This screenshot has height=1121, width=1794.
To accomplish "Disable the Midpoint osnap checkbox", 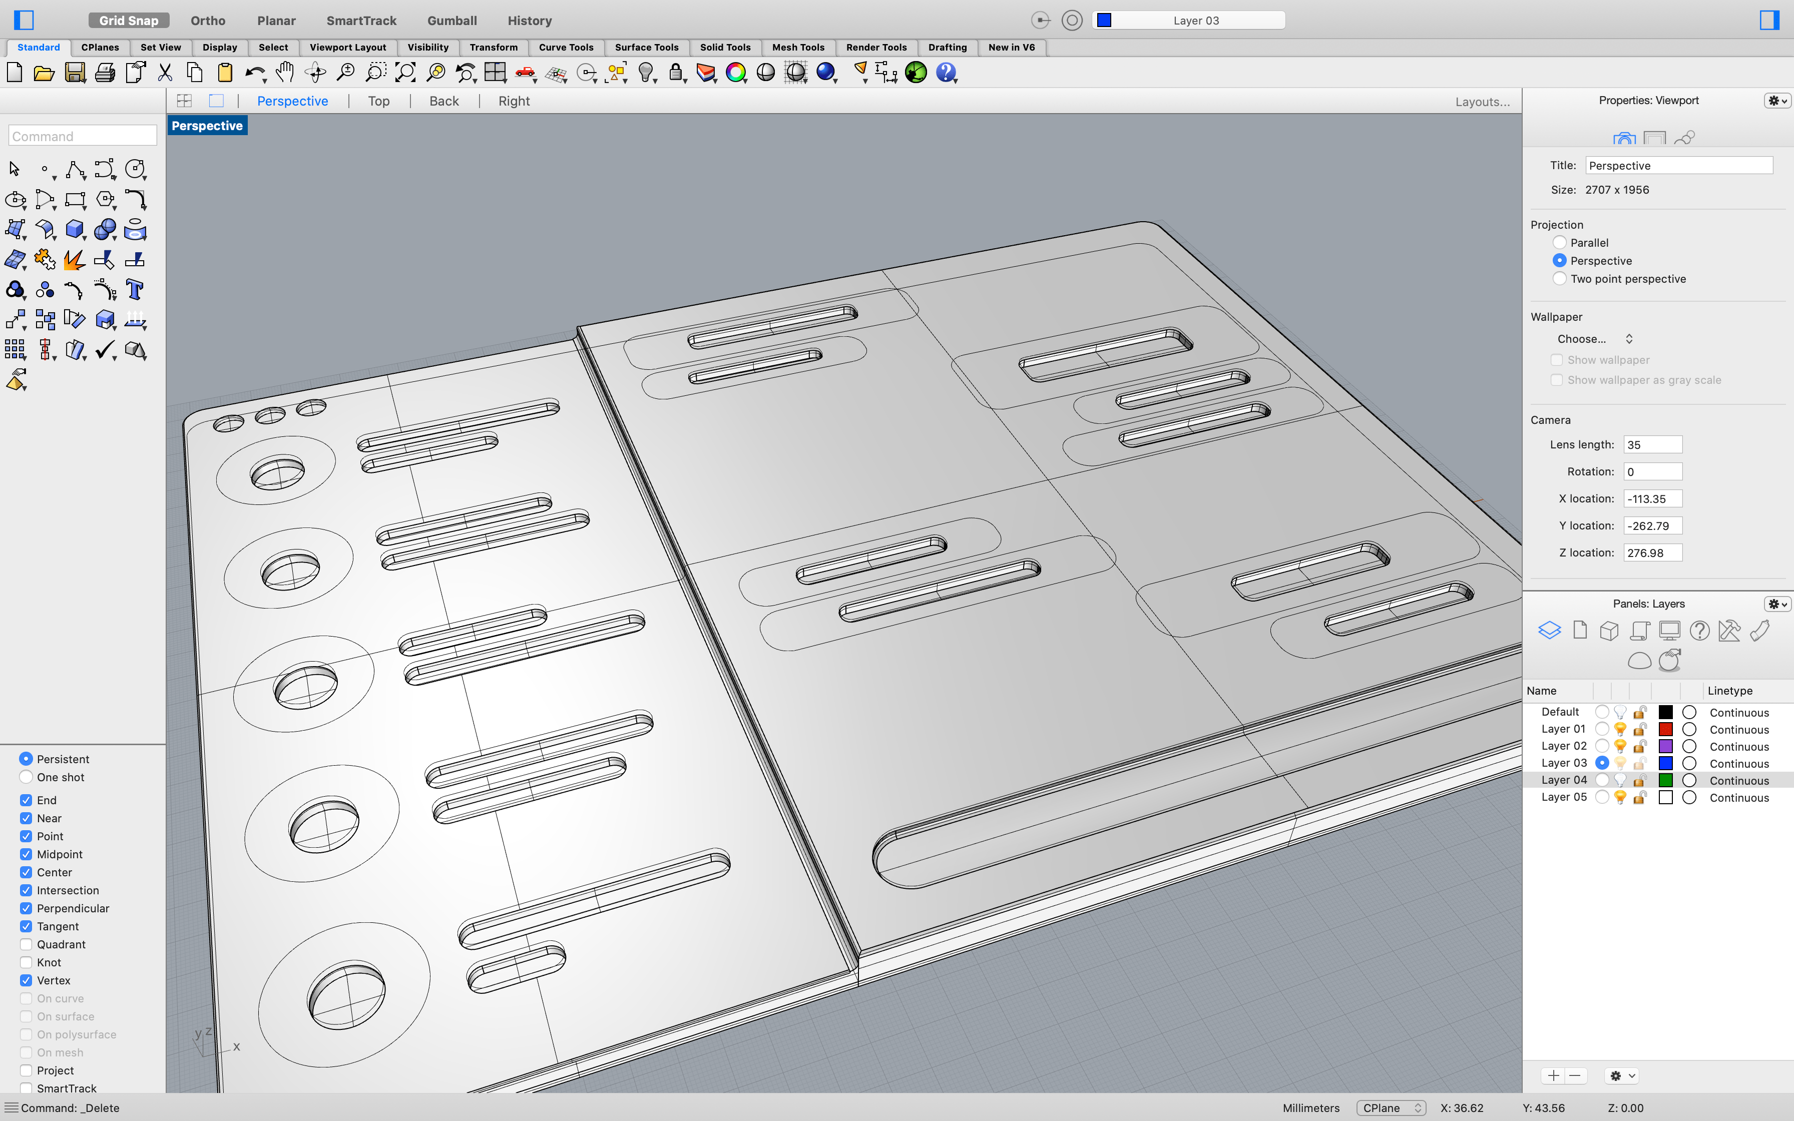I will 26,854.
